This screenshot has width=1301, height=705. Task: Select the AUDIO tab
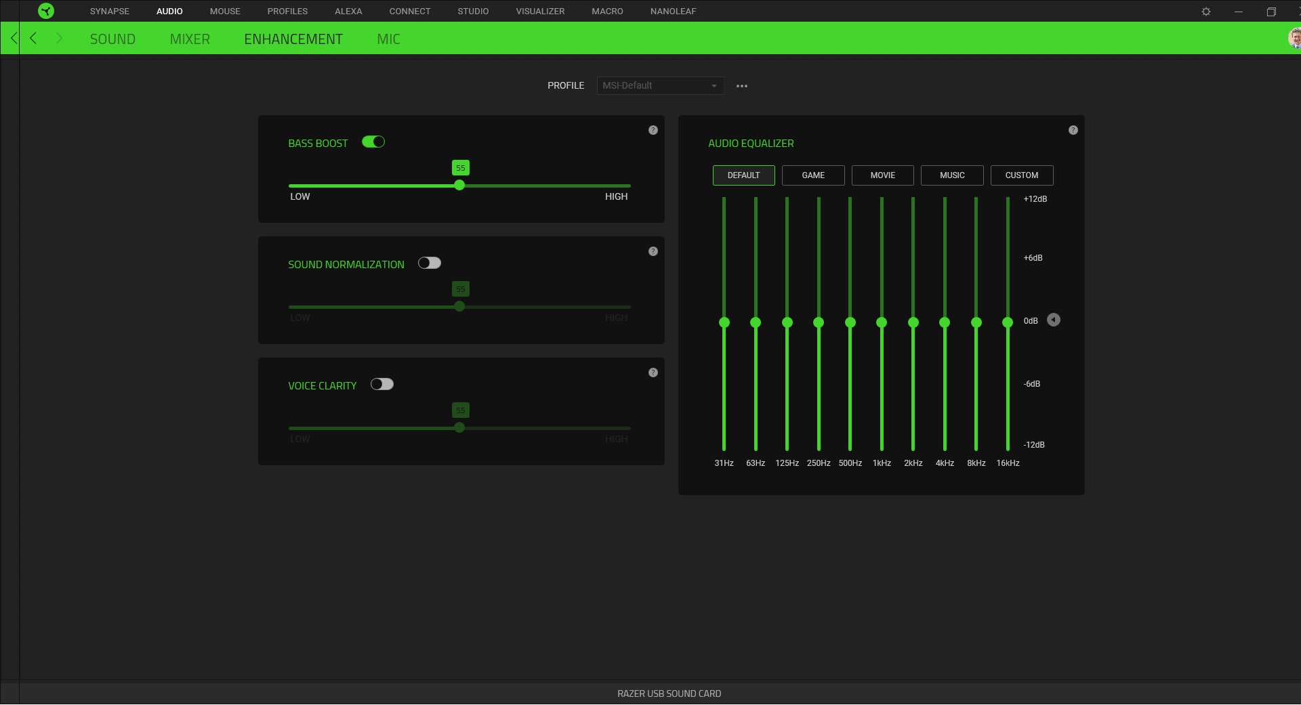click(x=169, y=12)
